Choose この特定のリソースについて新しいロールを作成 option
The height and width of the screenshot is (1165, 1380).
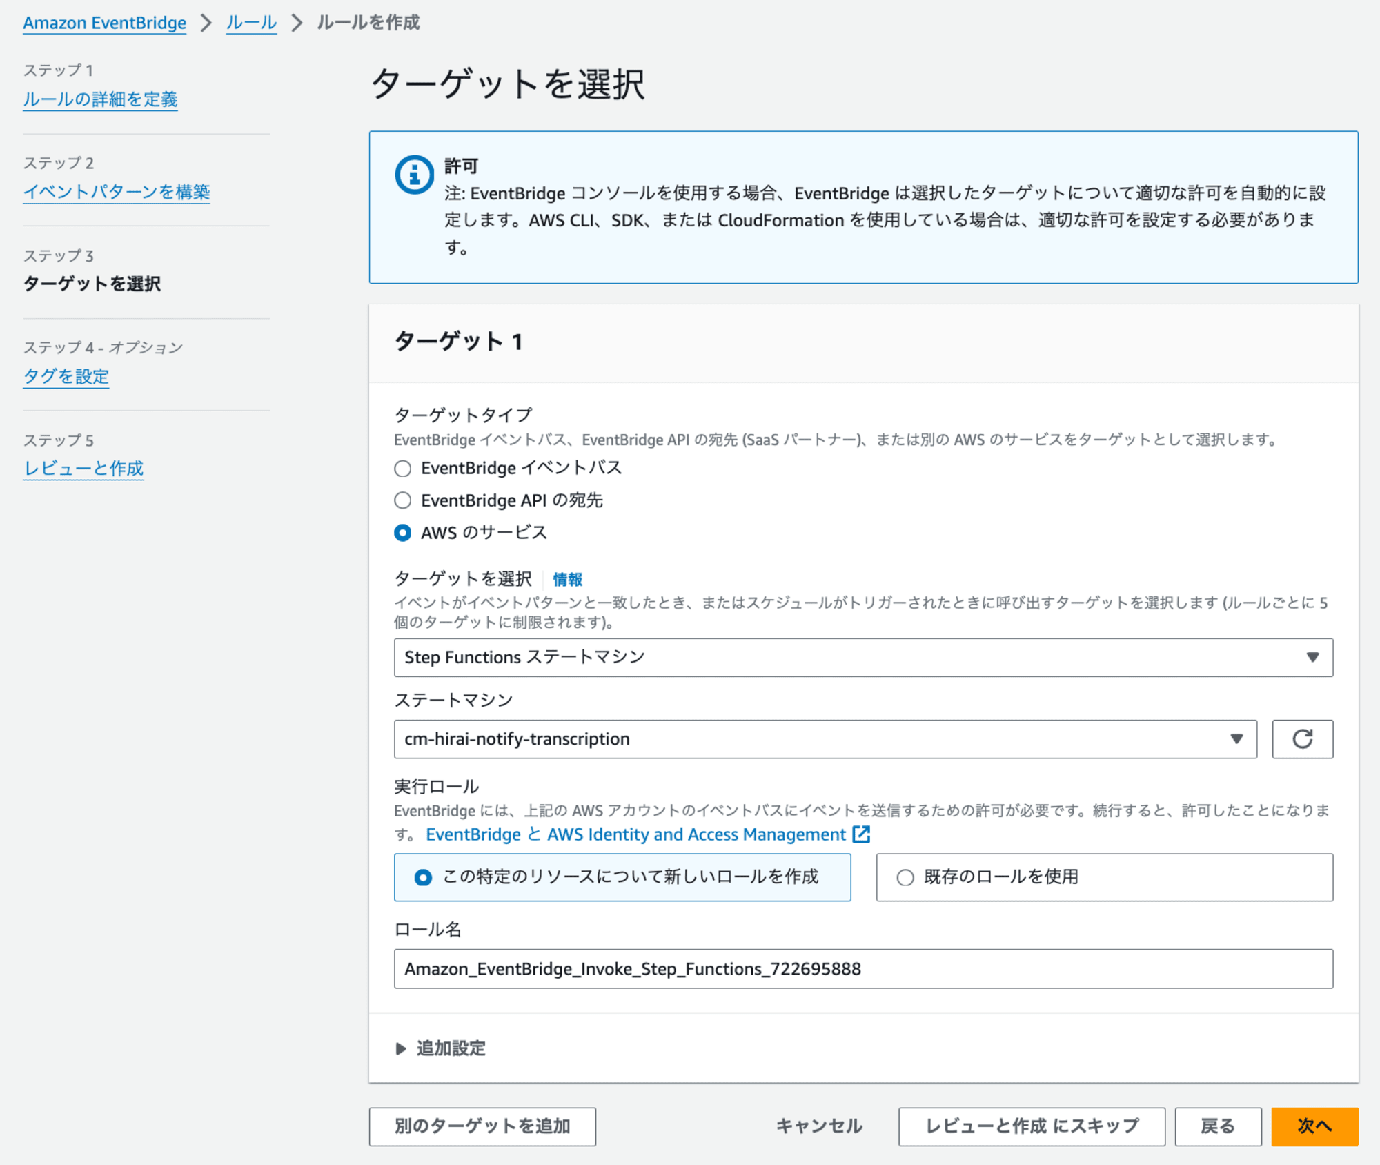point(622,877)
